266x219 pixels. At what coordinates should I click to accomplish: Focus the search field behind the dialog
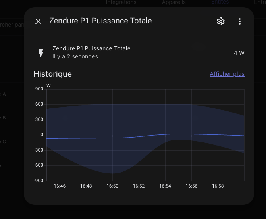tap(12, 25)
